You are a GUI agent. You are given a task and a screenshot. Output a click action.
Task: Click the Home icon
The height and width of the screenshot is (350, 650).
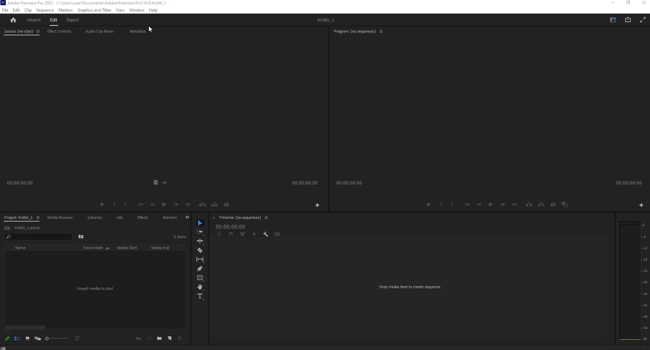(x=13, y=20)
